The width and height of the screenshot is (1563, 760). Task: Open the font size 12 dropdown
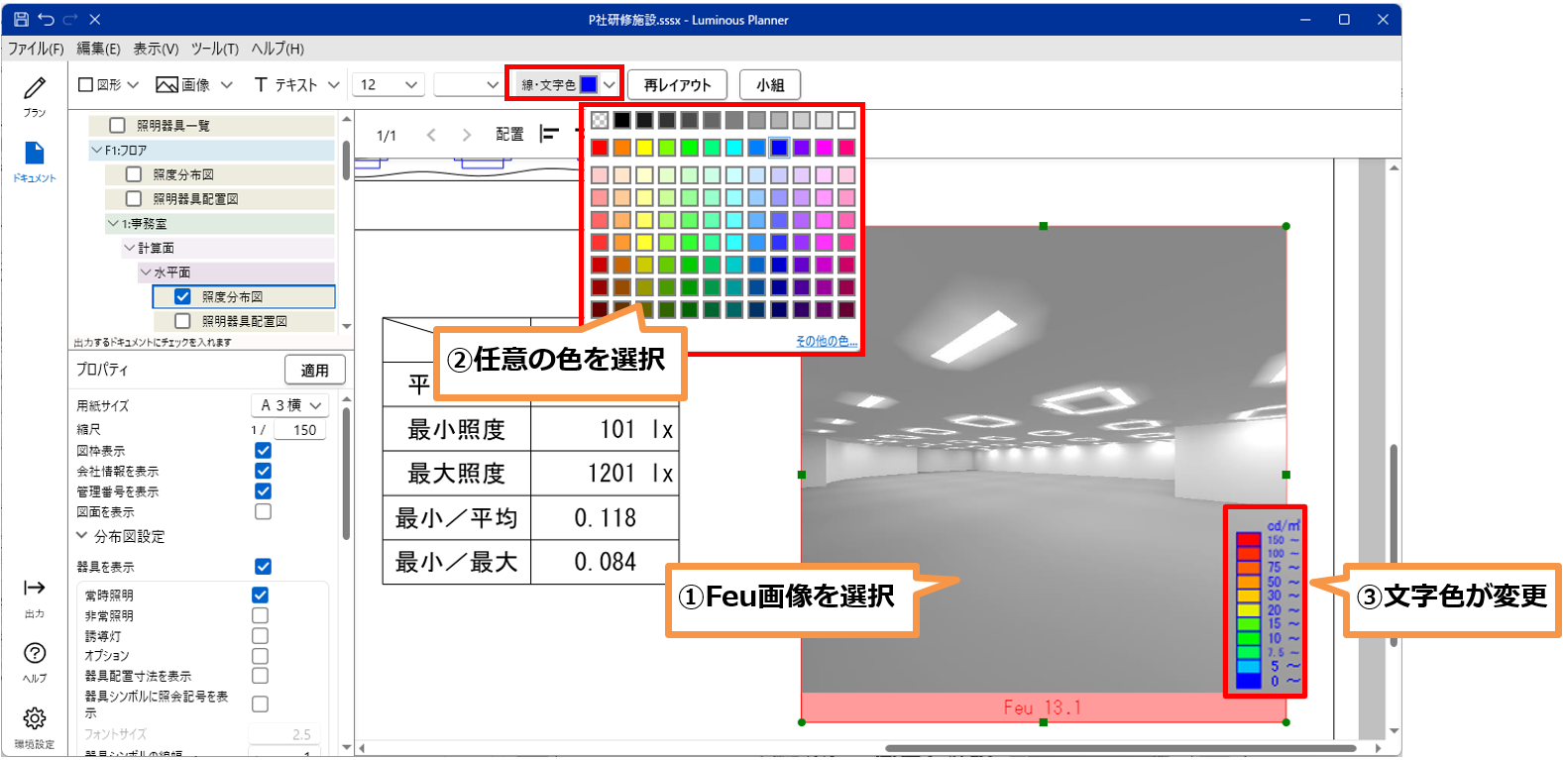tap(391, 85)
